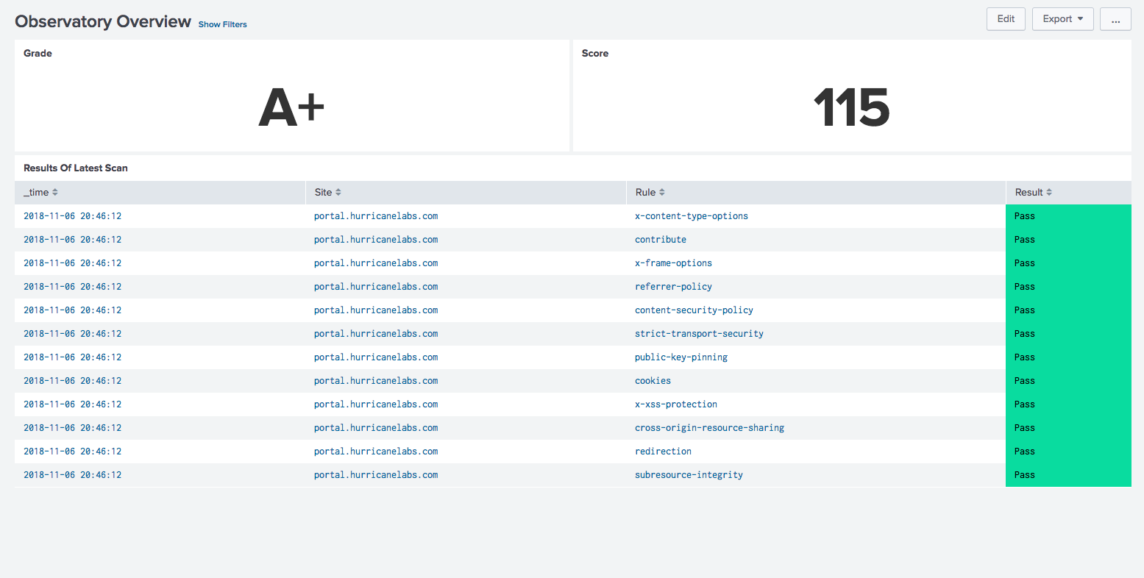The width and height of the screenshot is (1144, 578).
Task: Expand the Export options arrow
Action: 1080,18
